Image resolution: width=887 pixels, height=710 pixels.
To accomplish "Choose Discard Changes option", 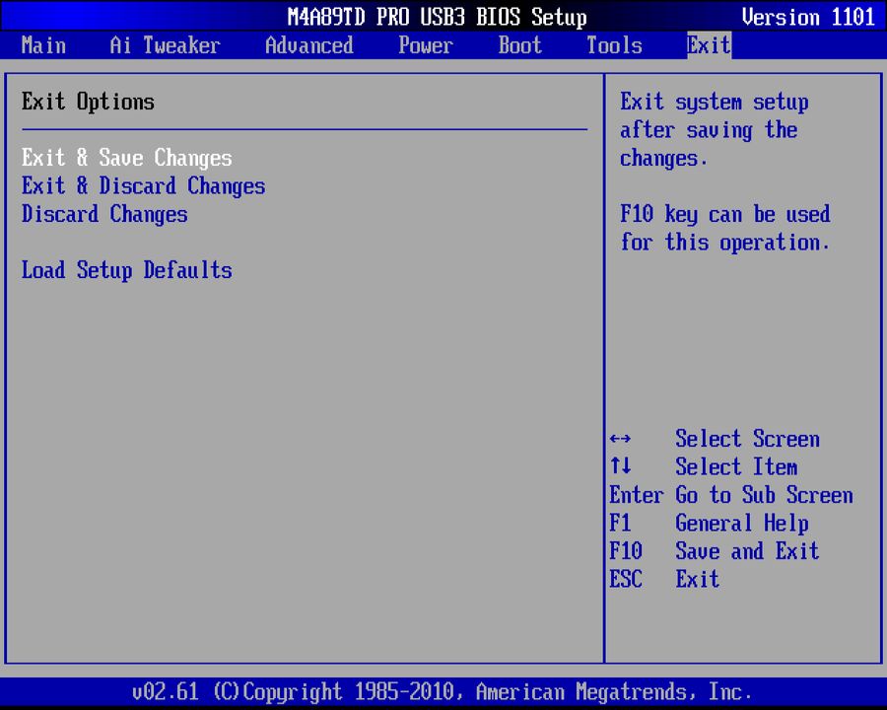I will pyautogui.click(x=103, y=215).
